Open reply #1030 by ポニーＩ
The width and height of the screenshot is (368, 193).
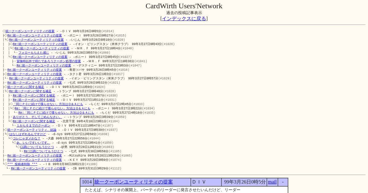click(34, 96)
